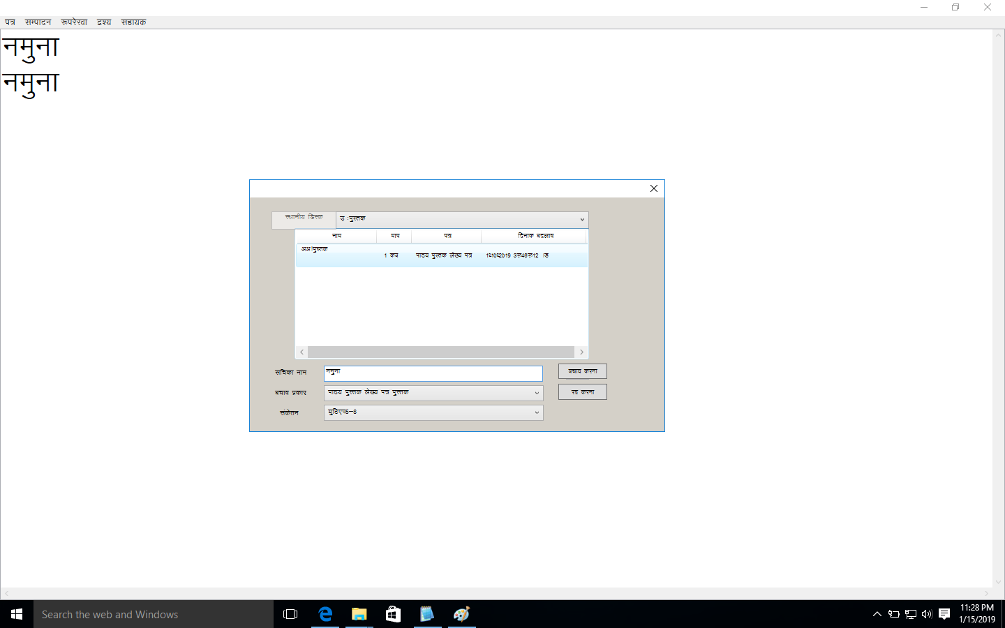
Task: Click the volume speaker tray icon
Action: point(927,614)
